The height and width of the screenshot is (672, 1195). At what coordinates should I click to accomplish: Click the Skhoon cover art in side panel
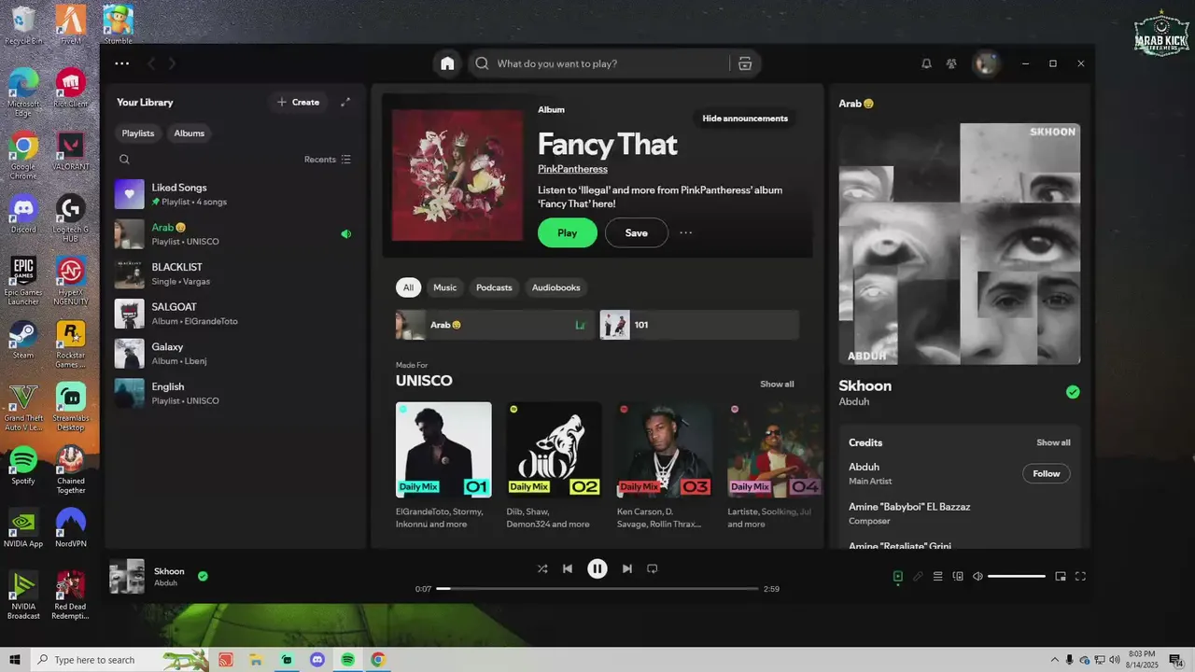(x=960, y=244)
